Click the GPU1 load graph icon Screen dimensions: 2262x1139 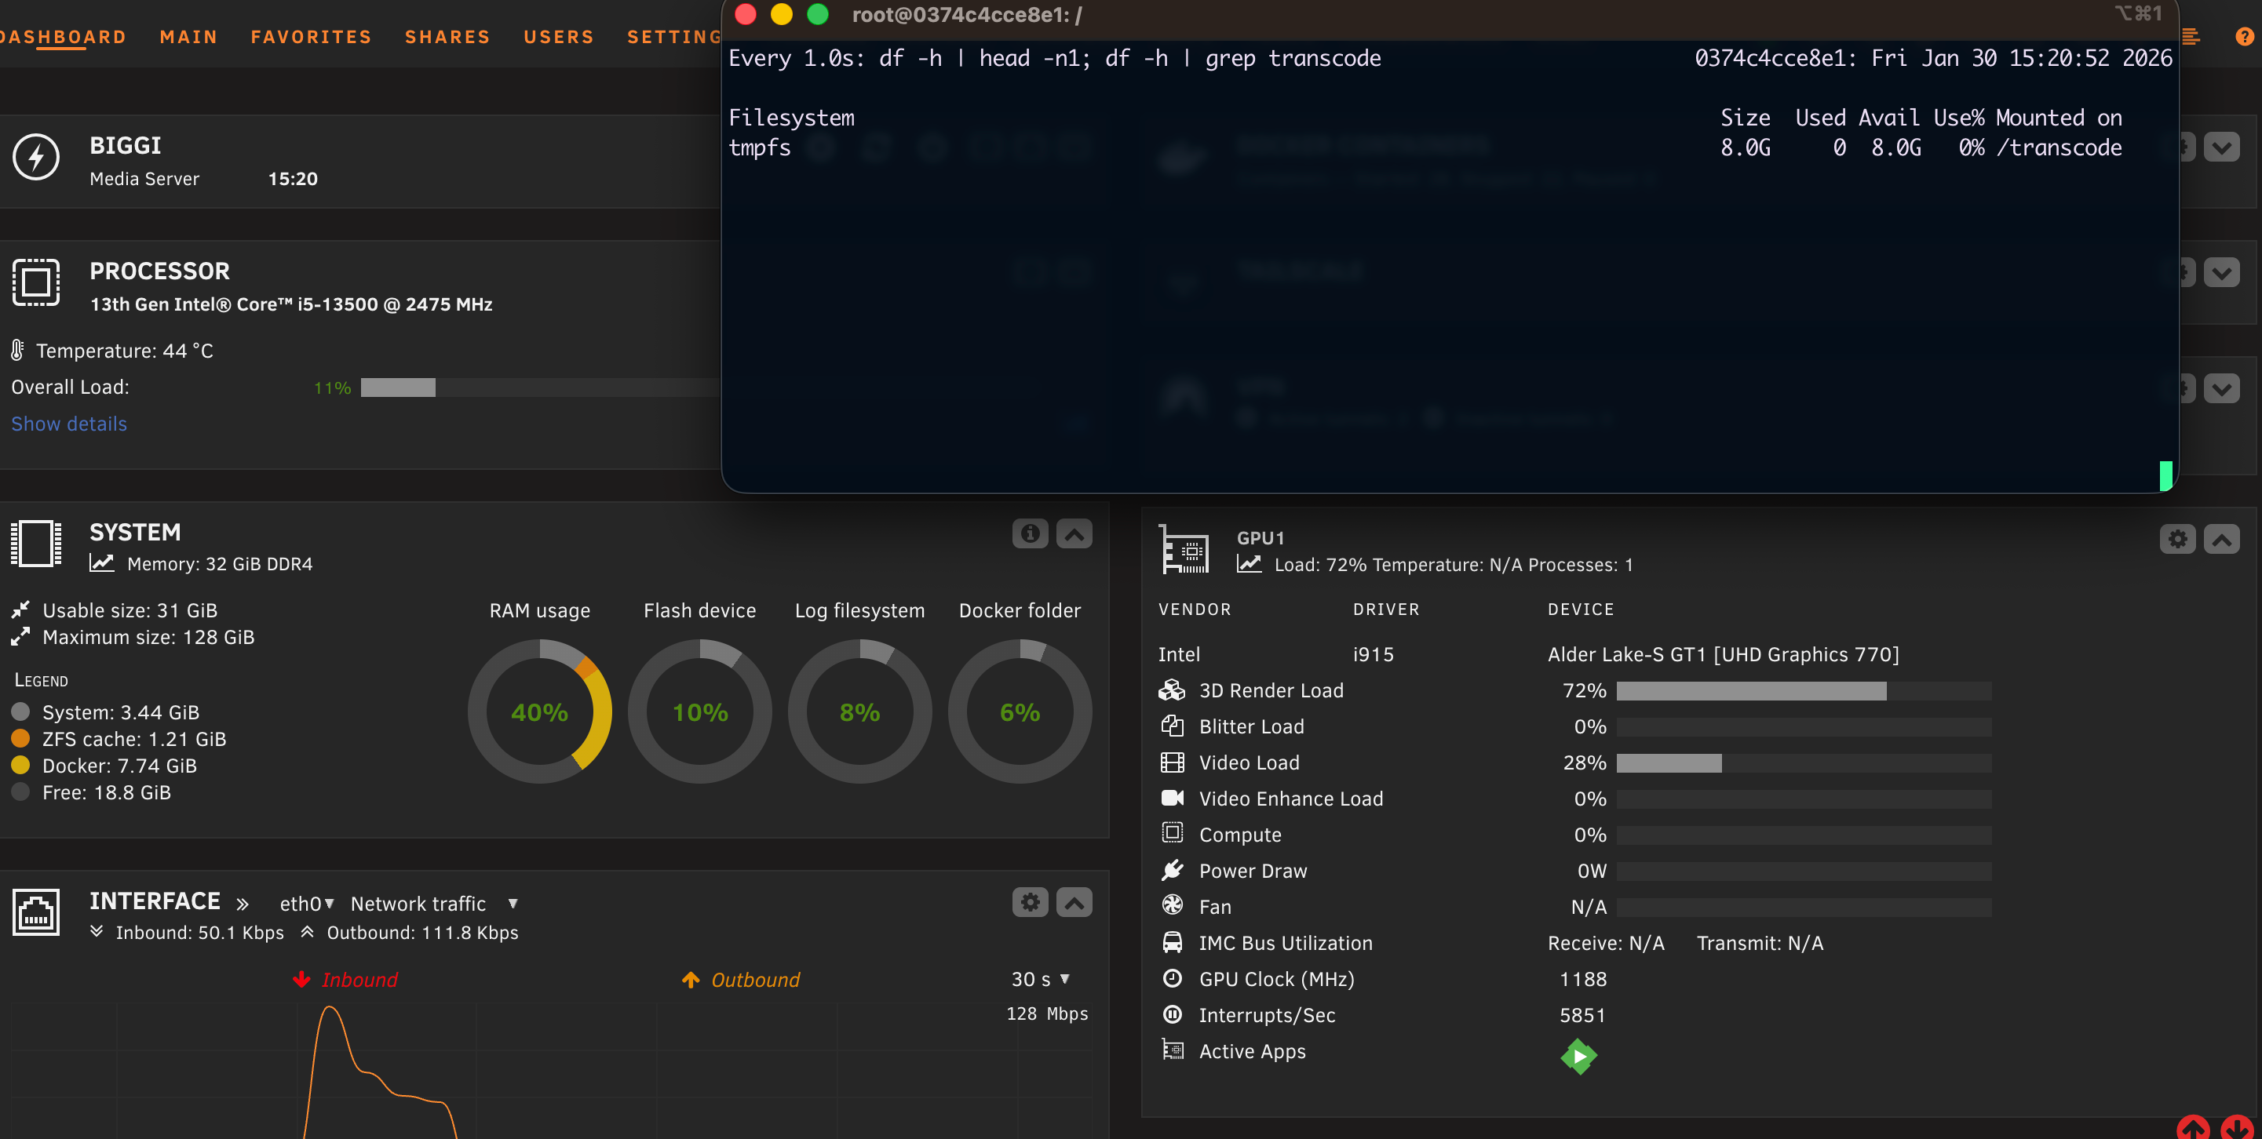(x=1249, y=564)
